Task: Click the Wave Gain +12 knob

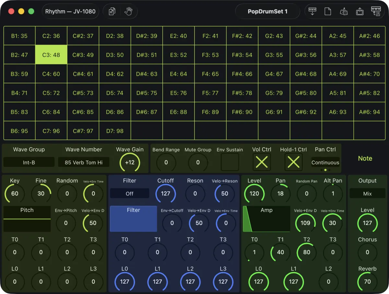Action: pos(130,162)
